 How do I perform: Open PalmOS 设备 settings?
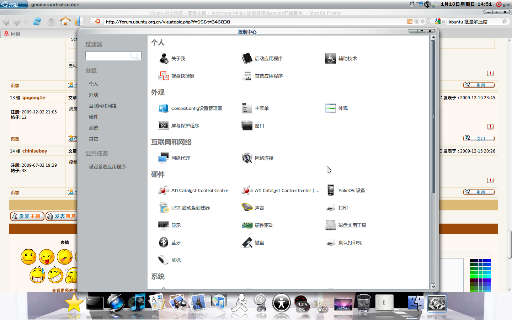(x=345, y=190)
